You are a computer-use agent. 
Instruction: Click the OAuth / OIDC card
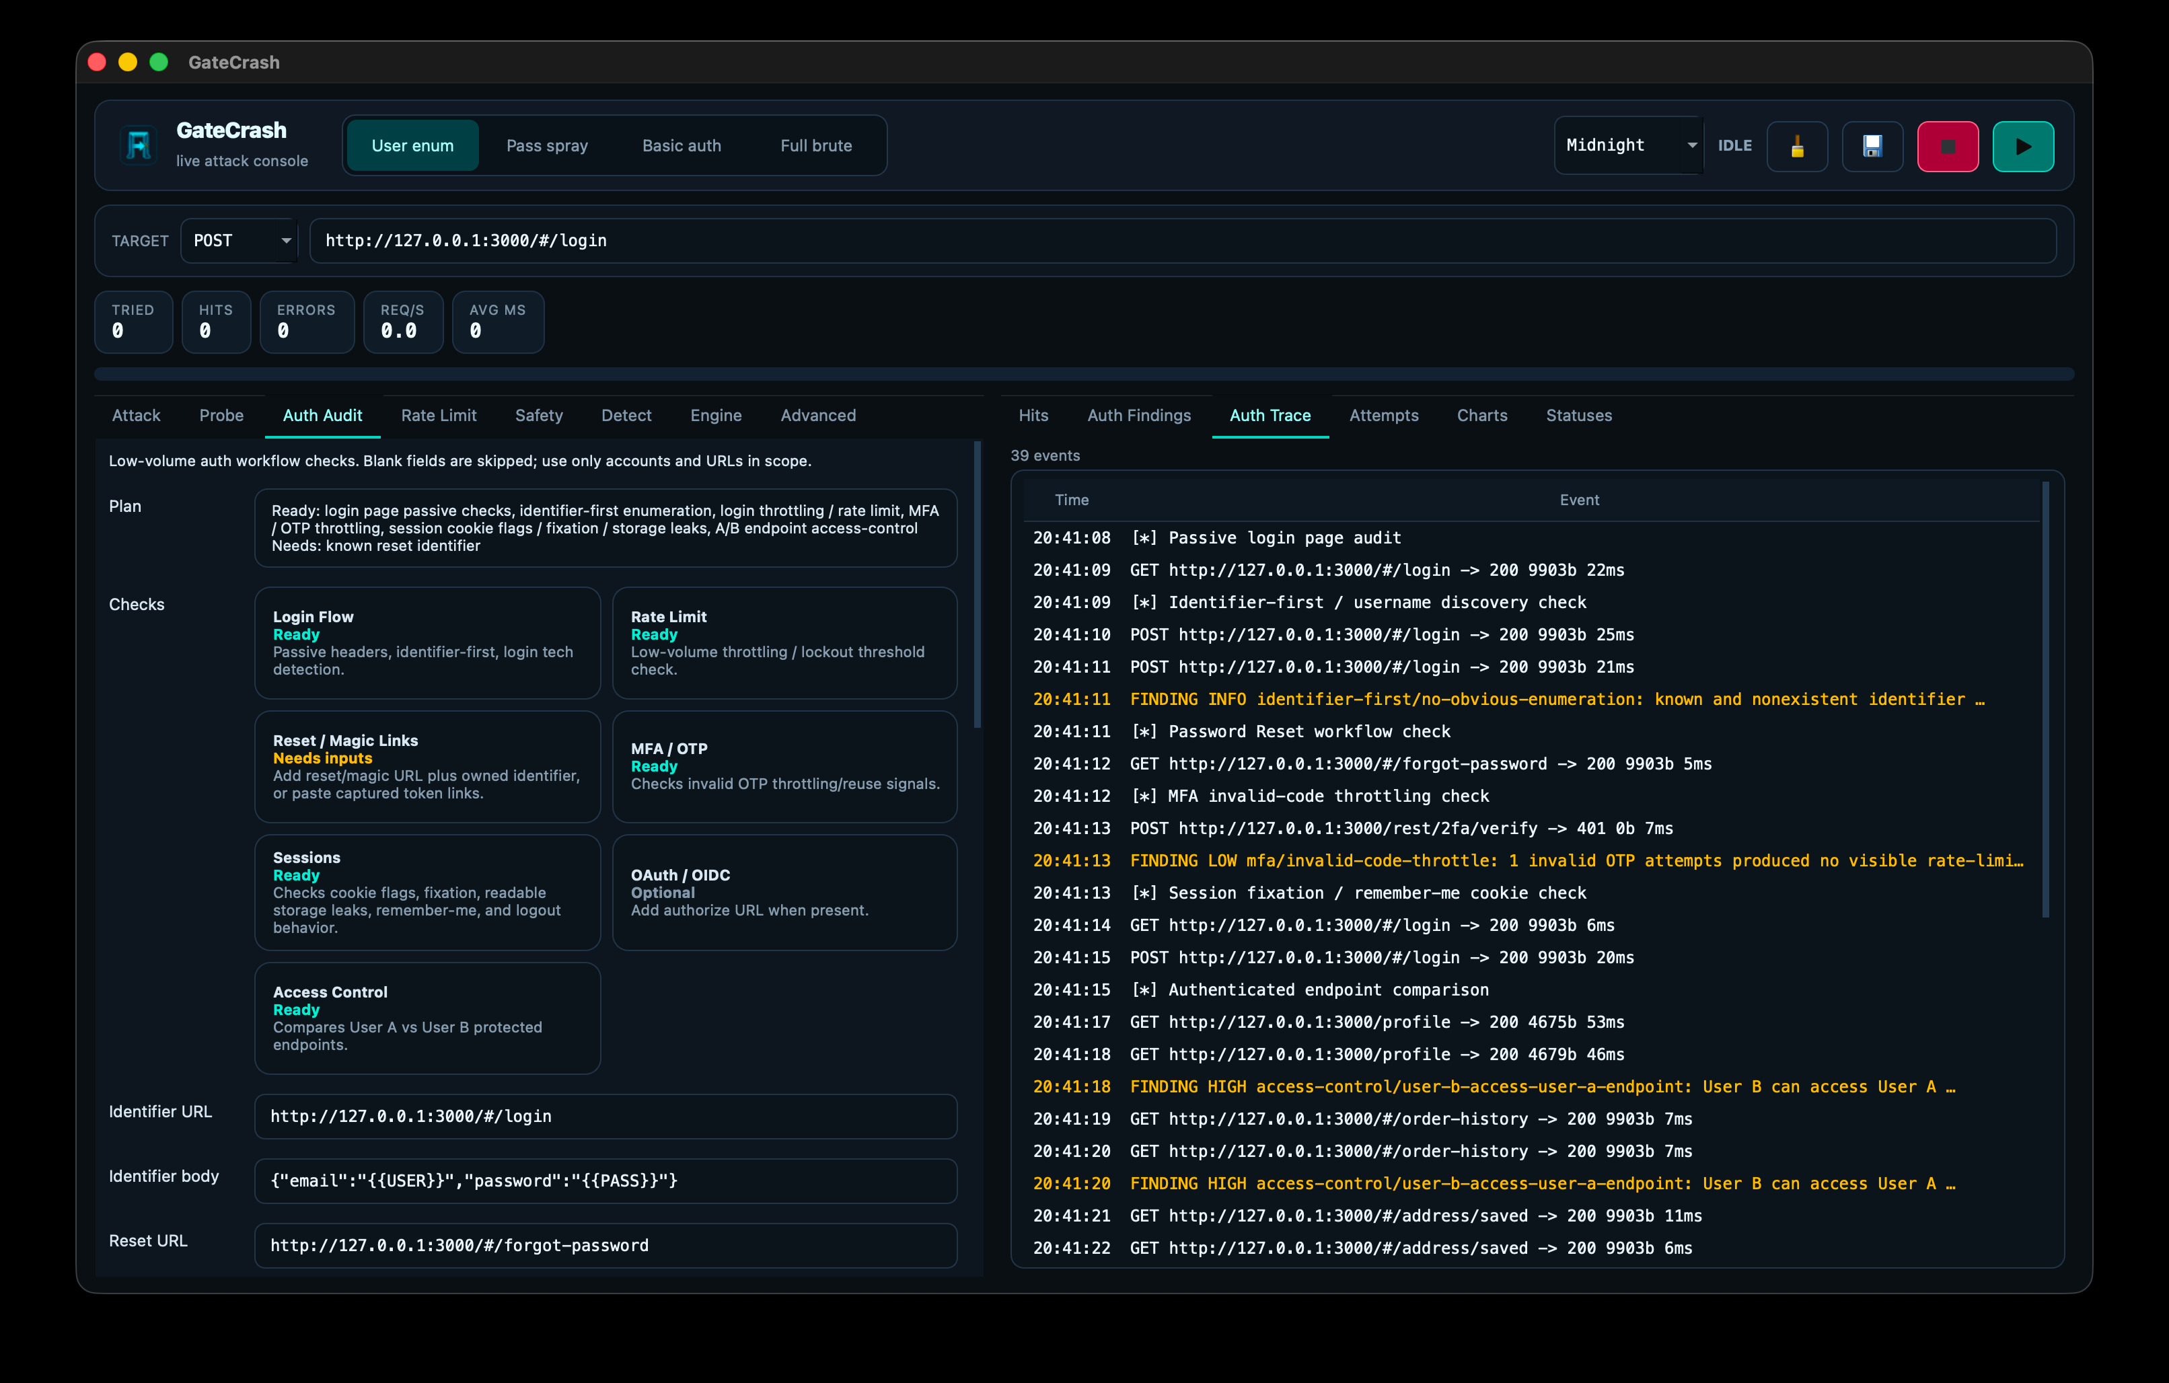pos(784,892)
